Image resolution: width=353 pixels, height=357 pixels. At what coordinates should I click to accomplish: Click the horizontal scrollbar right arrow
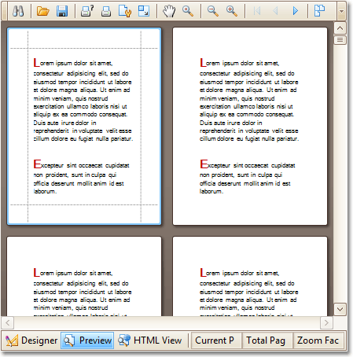(x=326, y=322)
